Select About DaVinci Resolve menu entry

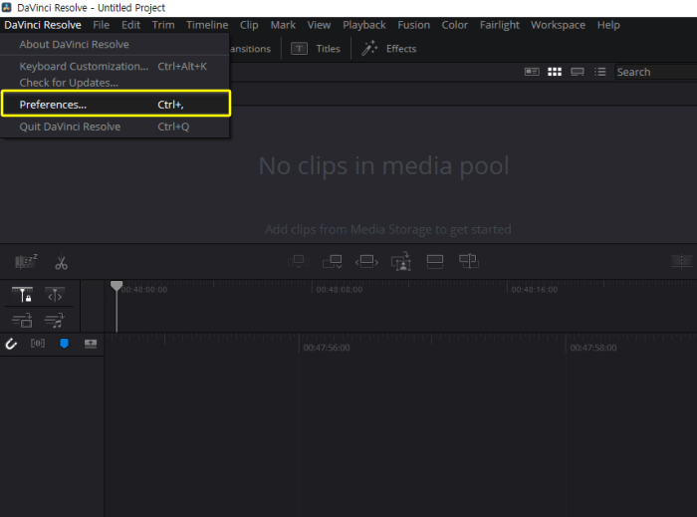(74, 45)
